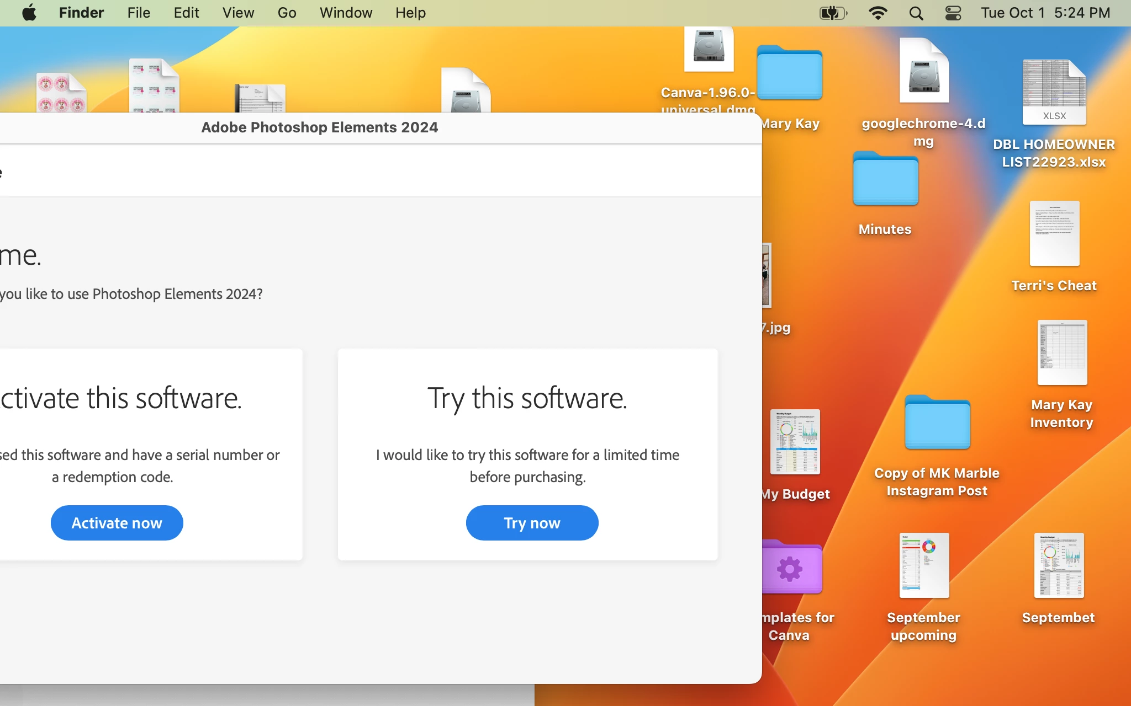The height and width of the screenshot is (706, 1131).
Task: Select the Mary Kay Inventory document
Action: click(1061, 353)
